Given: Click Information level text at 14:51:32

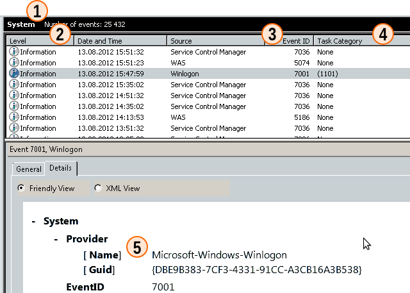Looking at the screenshot, I should coord(38,96).
